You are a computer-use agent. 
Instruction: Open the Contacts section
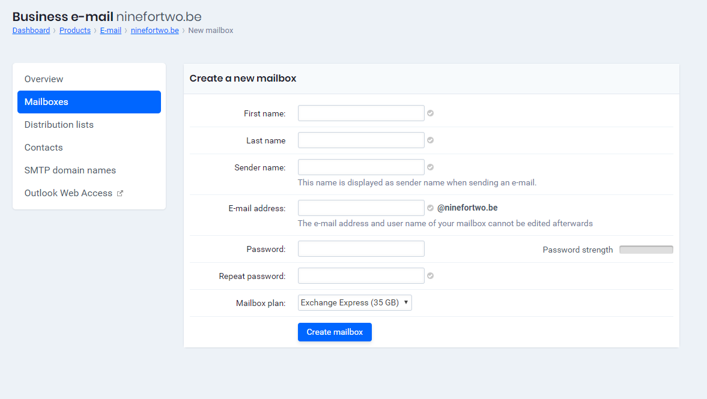[90, 147]
